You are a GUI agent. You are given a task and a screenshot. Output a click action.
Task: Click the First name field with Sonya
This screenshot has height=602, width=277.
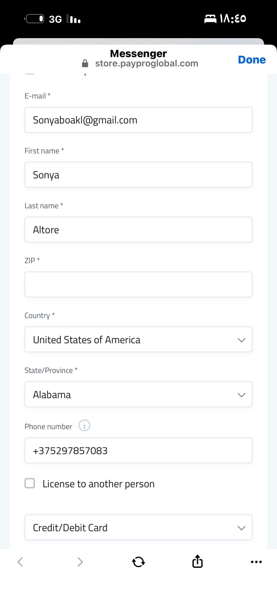[138, 175]
